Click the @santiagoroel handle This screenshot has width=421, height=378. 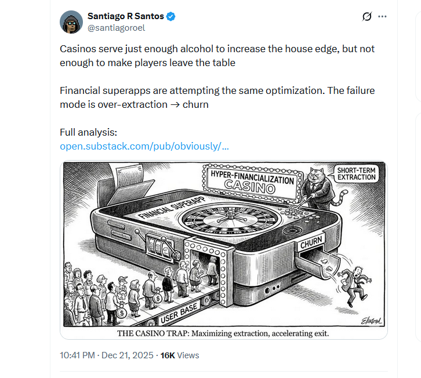115,28
